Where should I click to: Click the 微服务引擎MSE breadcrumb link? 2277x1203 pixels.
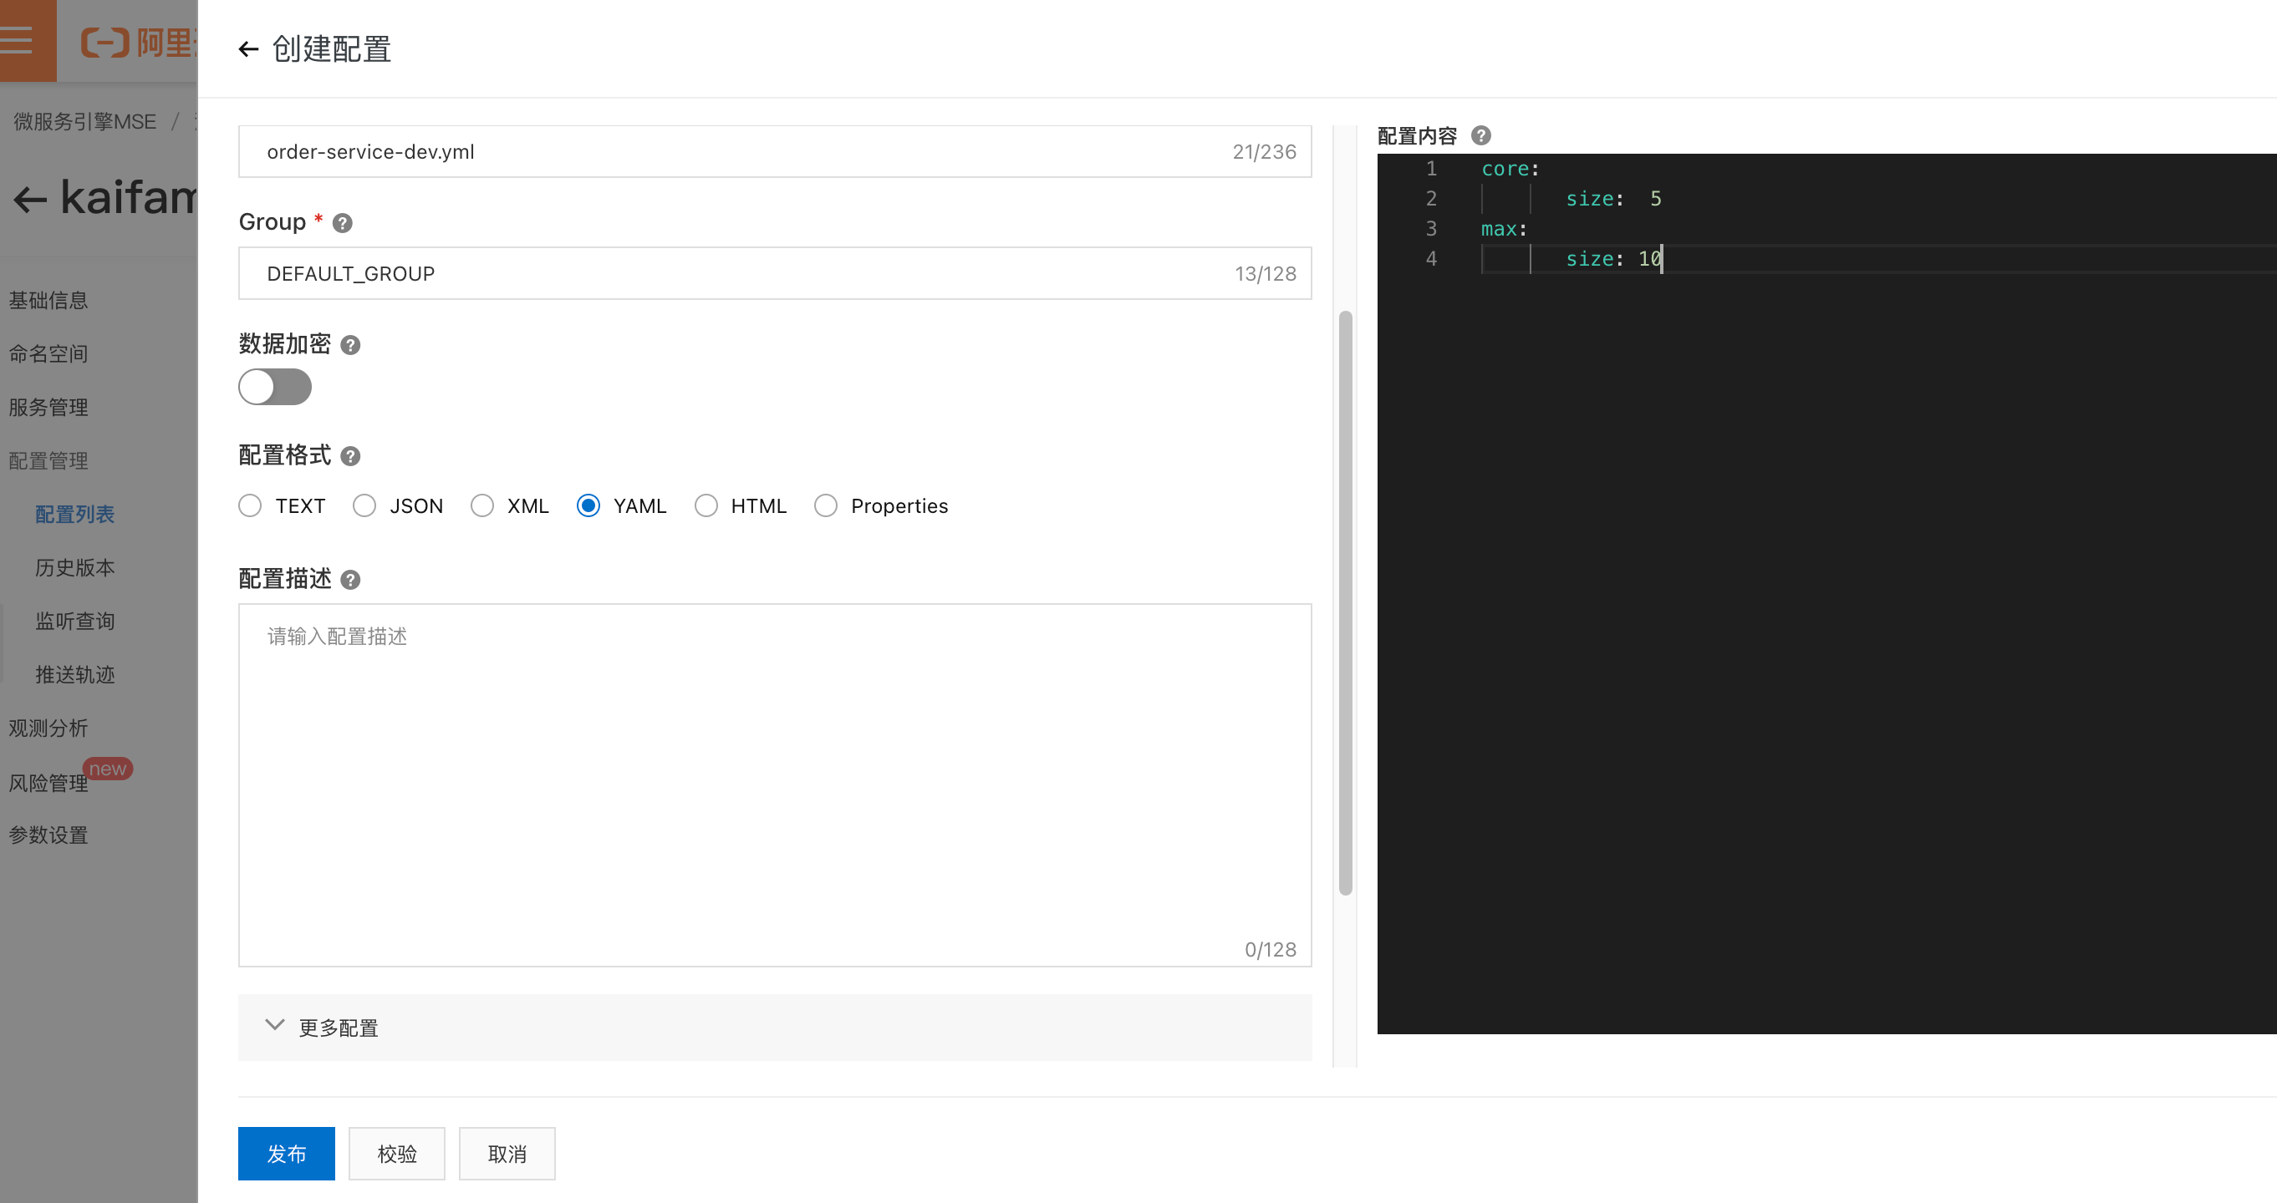(85, 121)
